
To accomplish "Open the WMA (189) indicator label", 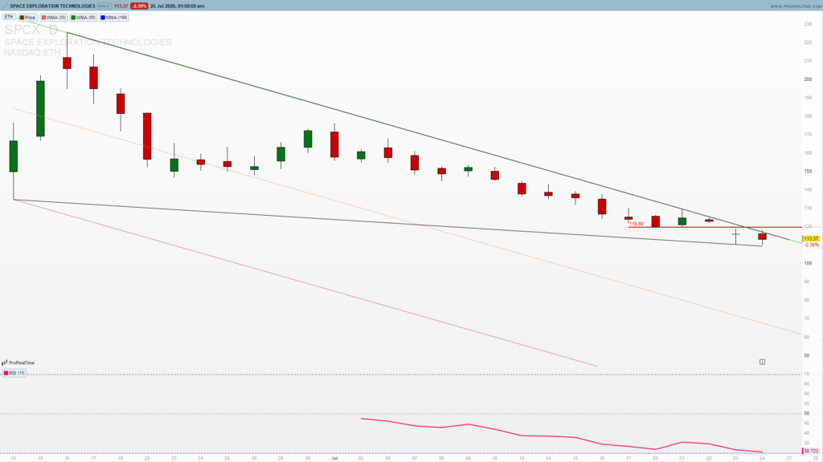I will pos(114,18).
